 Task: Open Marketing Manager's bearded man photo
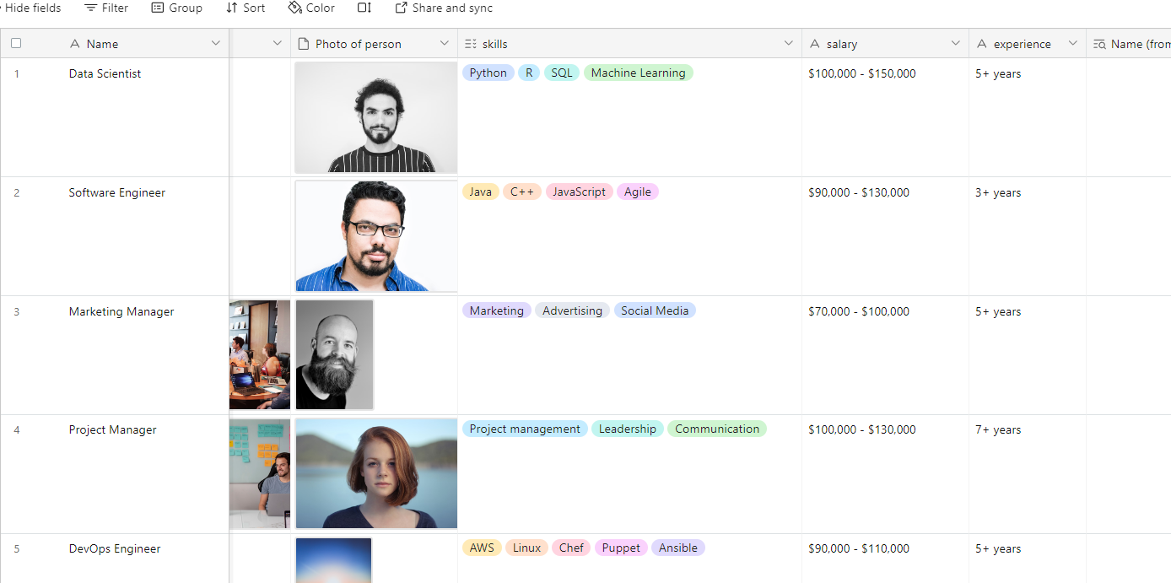pos(334,355)
